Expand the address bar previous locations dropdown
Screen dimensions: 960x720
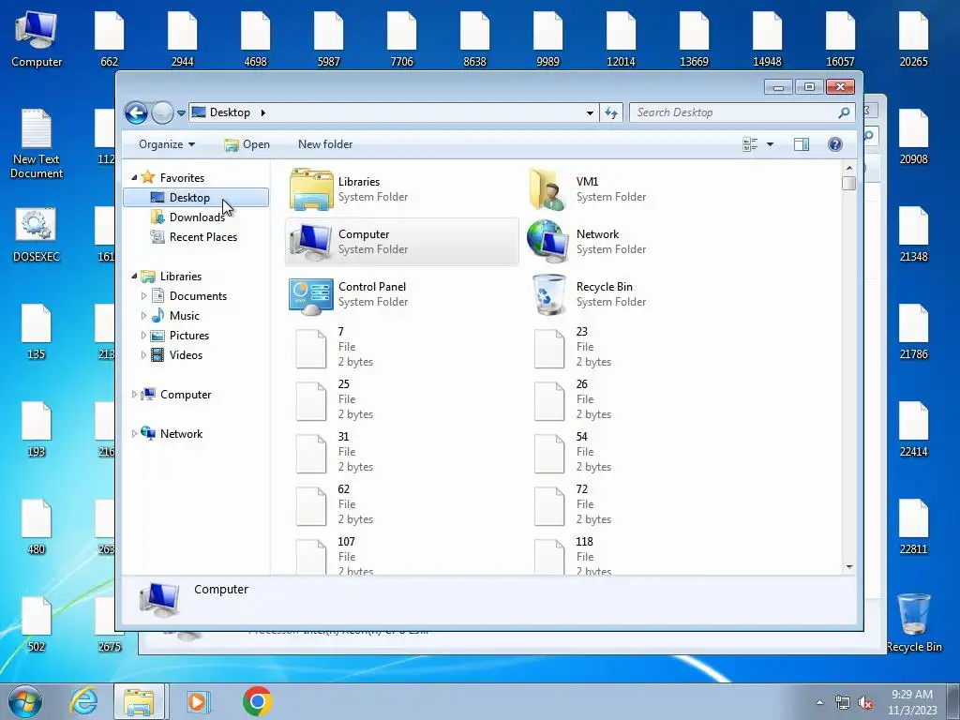590,112
